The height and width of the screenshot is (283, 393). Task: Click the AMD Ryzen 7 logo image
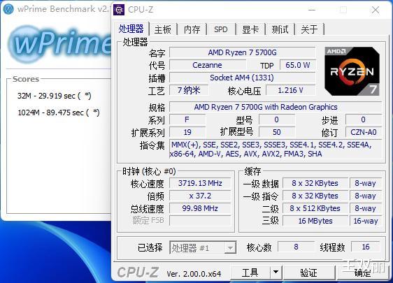[x=352, y=71]
